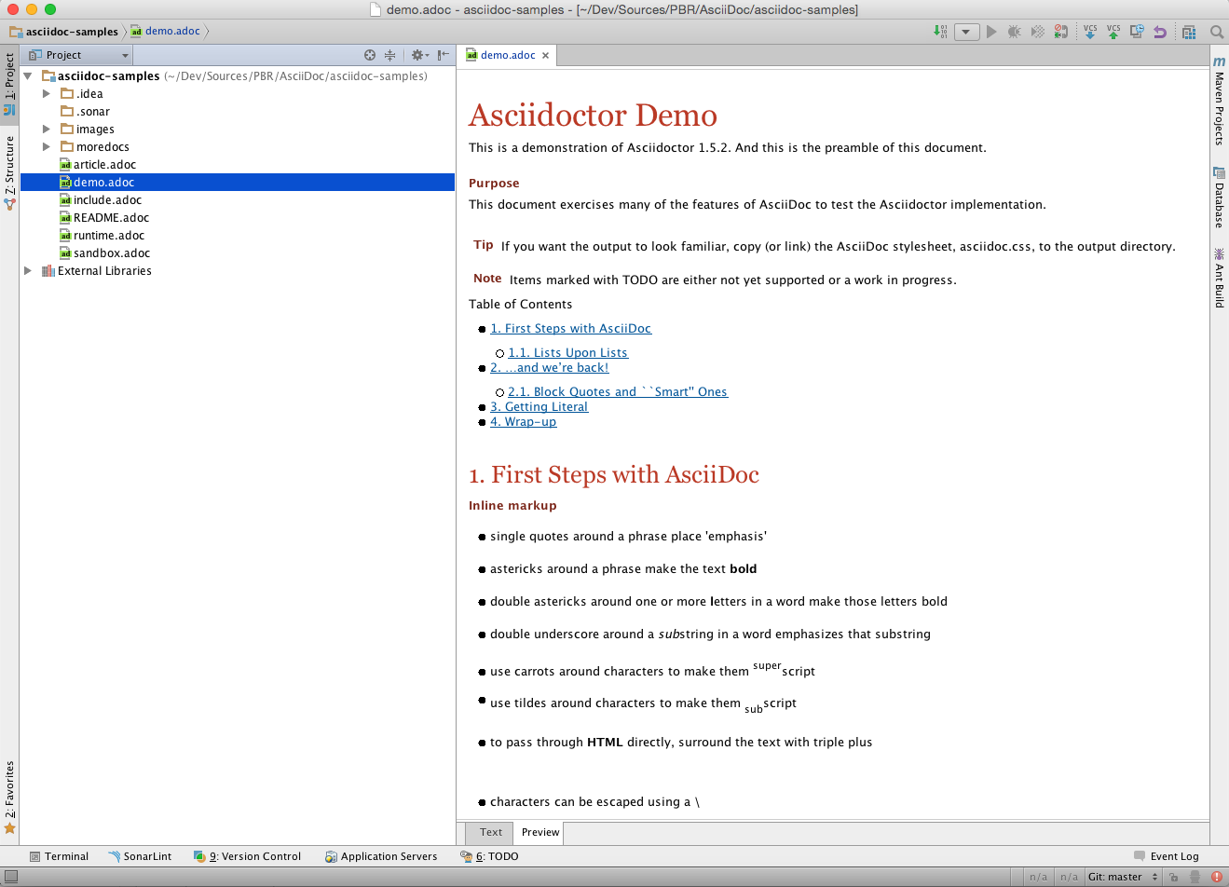
Task: Click the red error notification status icon
Action: tap(1217, 877)
